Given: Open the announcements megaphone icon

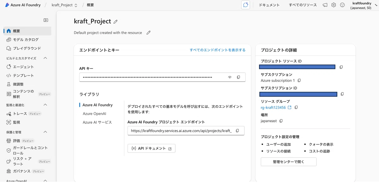Looking at the screenshot, I should click(325, 5).
